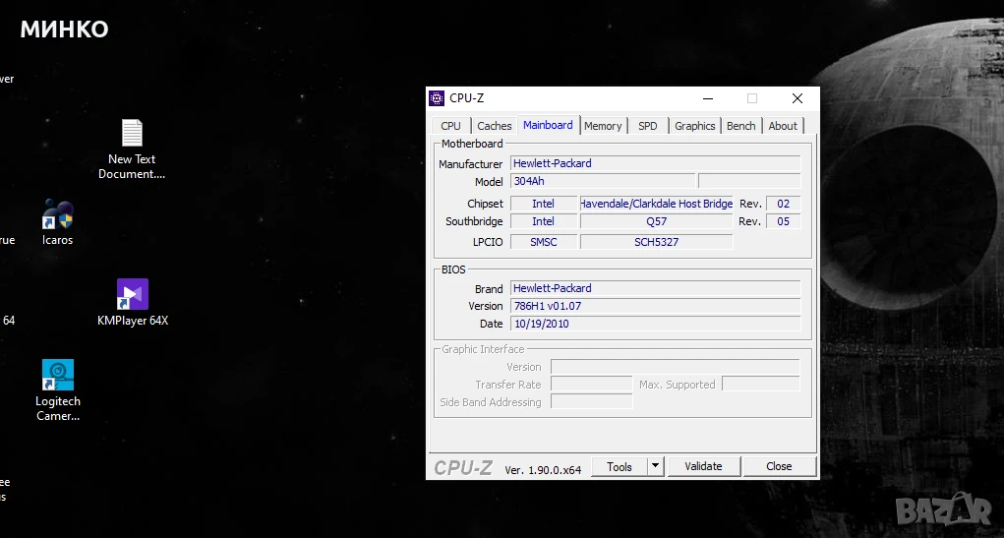Switch to the Graphics tab
This screenshot has width=1004, height=538.
point(694,126)
